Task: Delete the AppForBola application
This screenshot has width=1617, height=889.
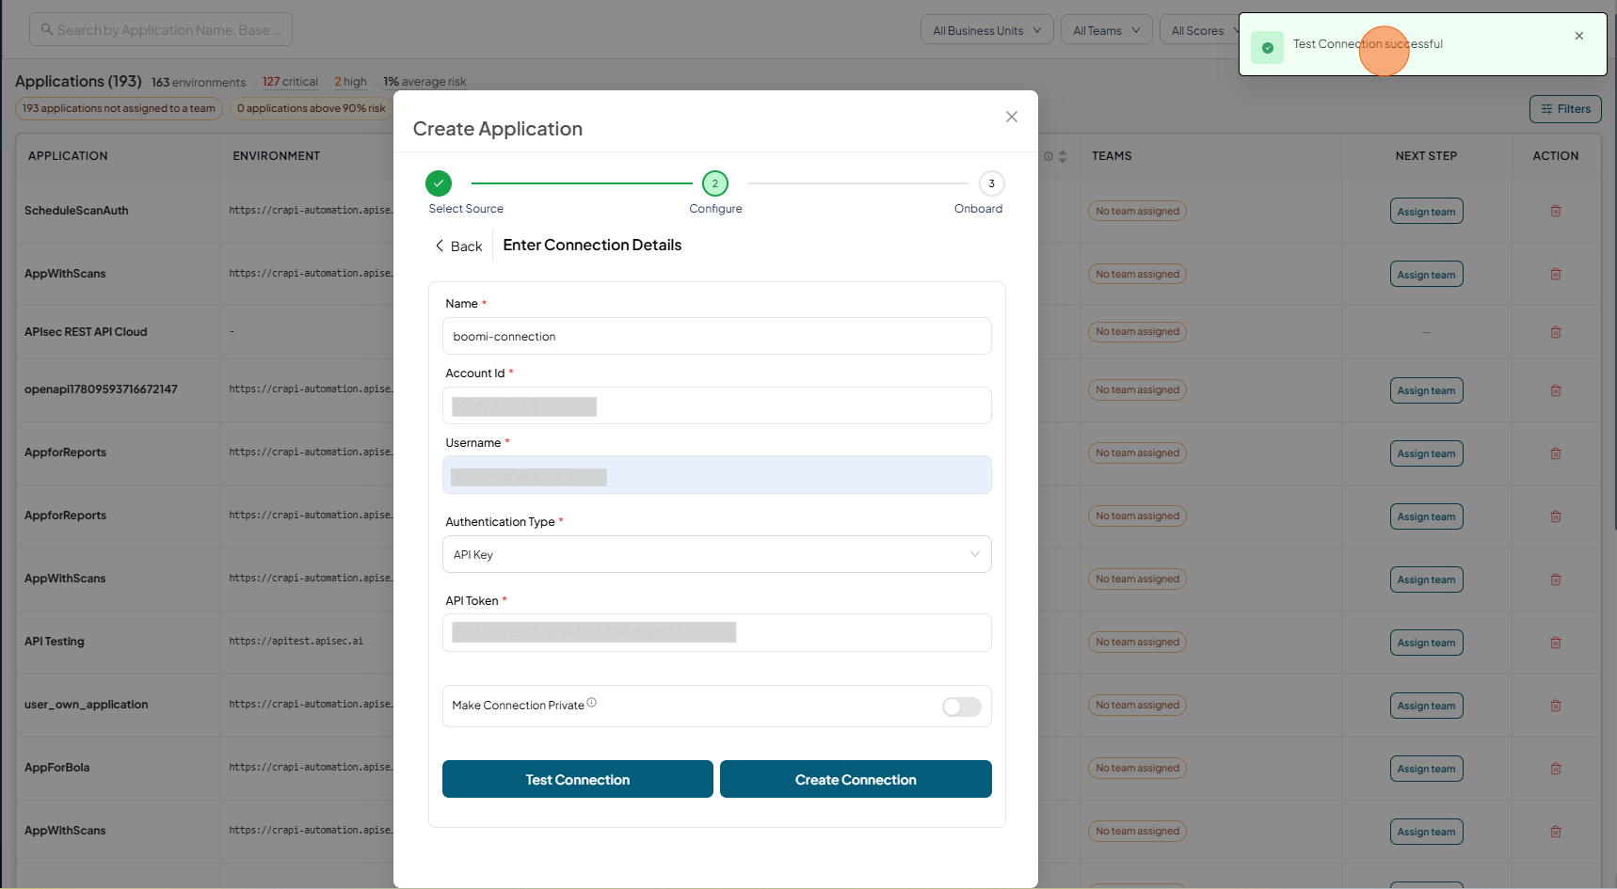Action: point(1556,769)
